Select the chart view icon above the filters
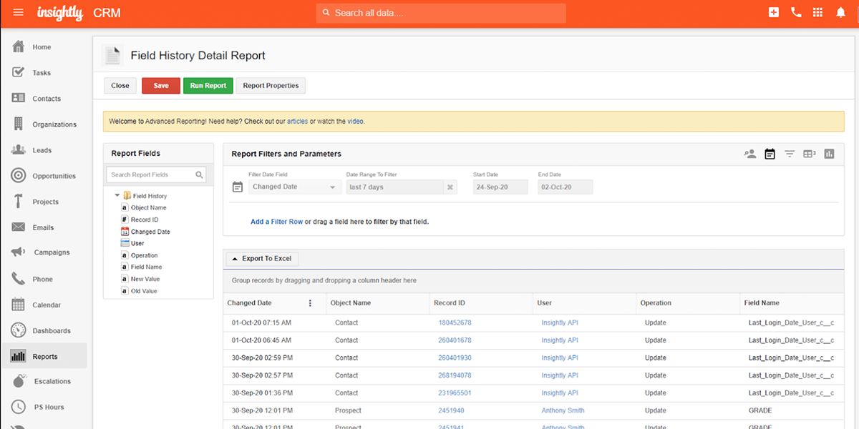The height and width of the screenshot is (429, 859). coord(828,153)
